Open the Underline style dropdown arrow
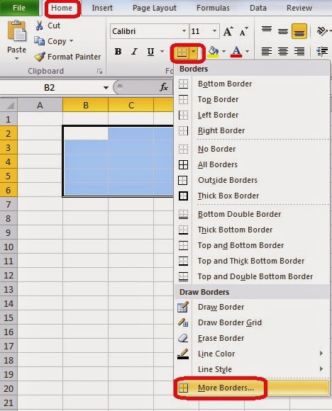The height and width of the screenshot is (411, 332). pos(162,51)
